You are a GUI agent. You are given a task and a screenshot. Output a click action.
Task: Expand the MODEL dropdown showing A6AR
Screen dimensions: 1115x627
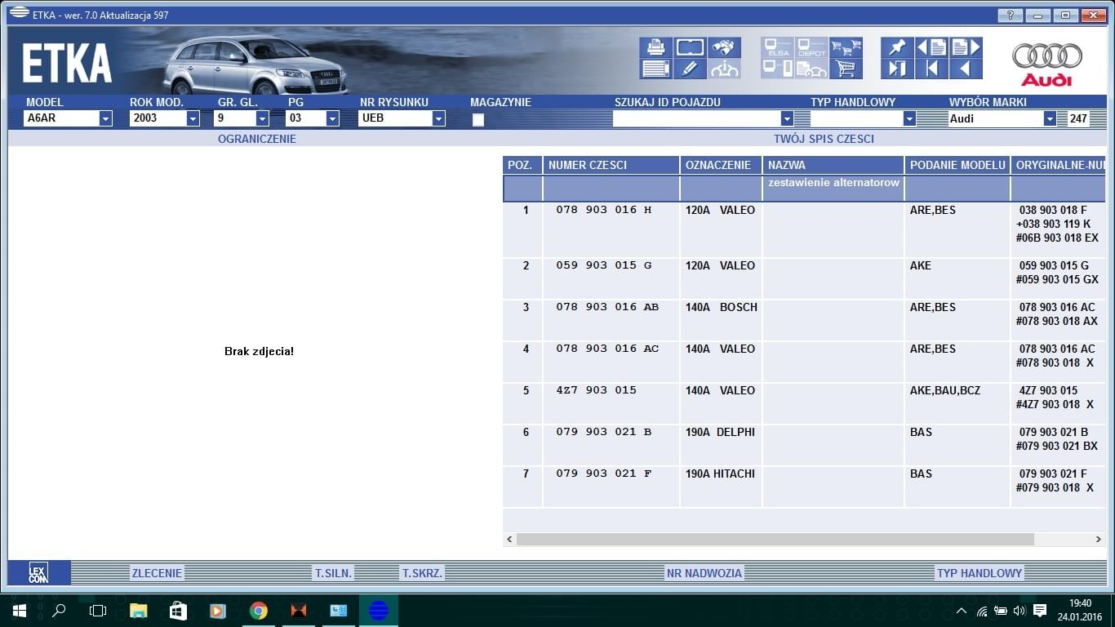click(105, 118)
